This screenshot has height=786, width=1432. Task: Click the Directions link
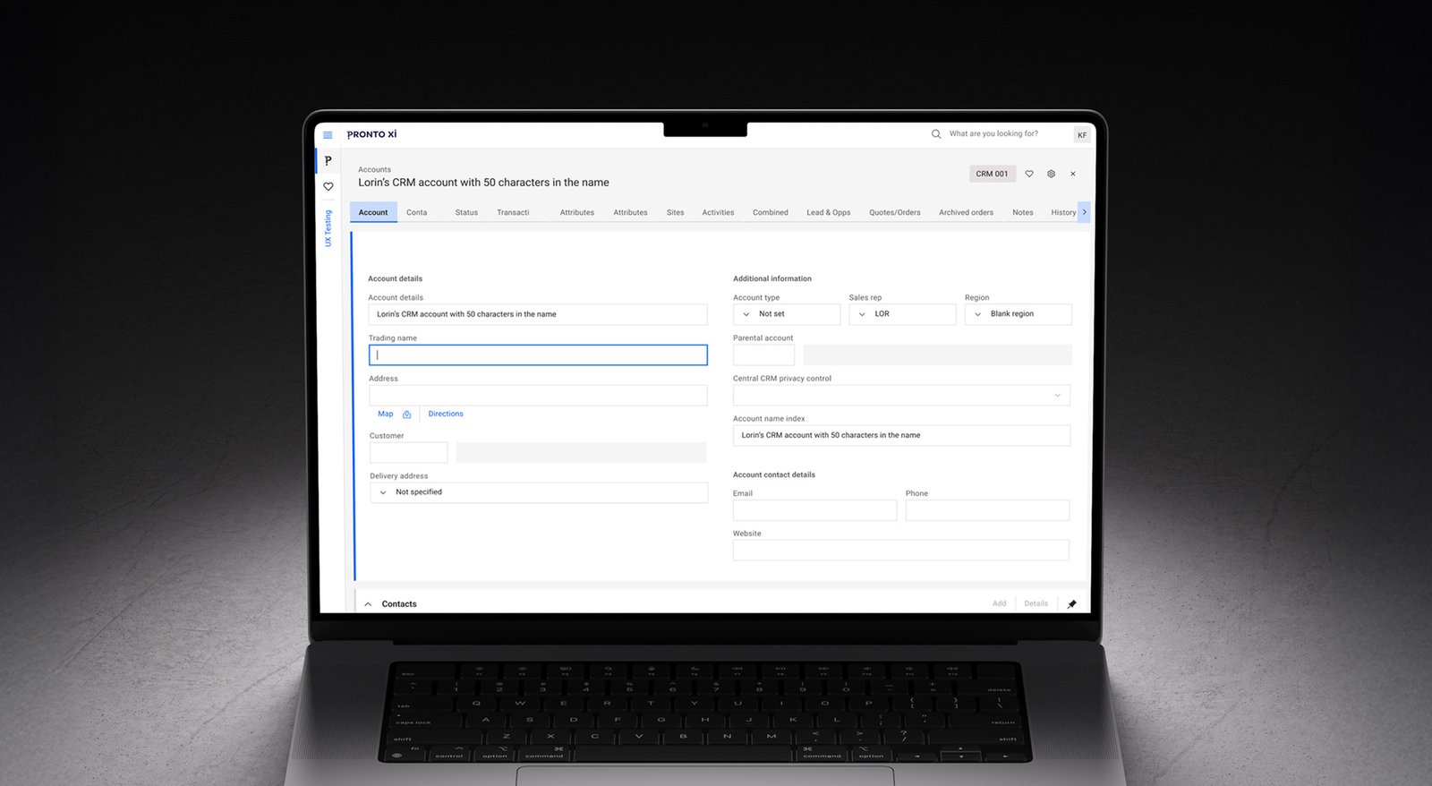(x=446, y=414)
